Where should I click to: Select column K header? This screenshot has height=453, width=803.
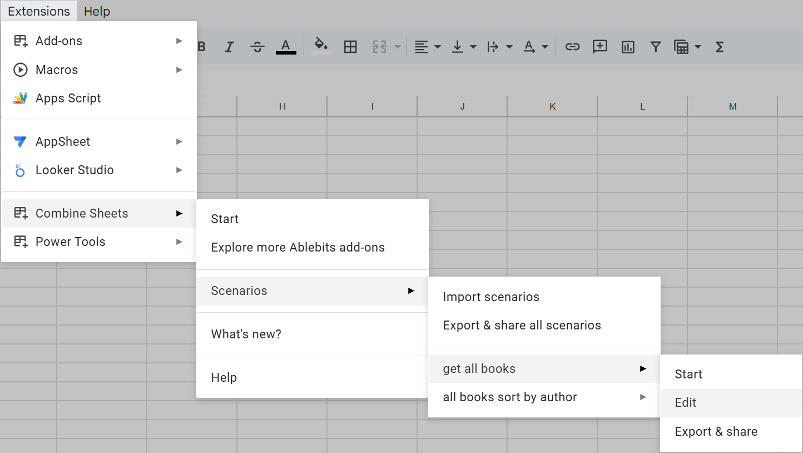552,106
